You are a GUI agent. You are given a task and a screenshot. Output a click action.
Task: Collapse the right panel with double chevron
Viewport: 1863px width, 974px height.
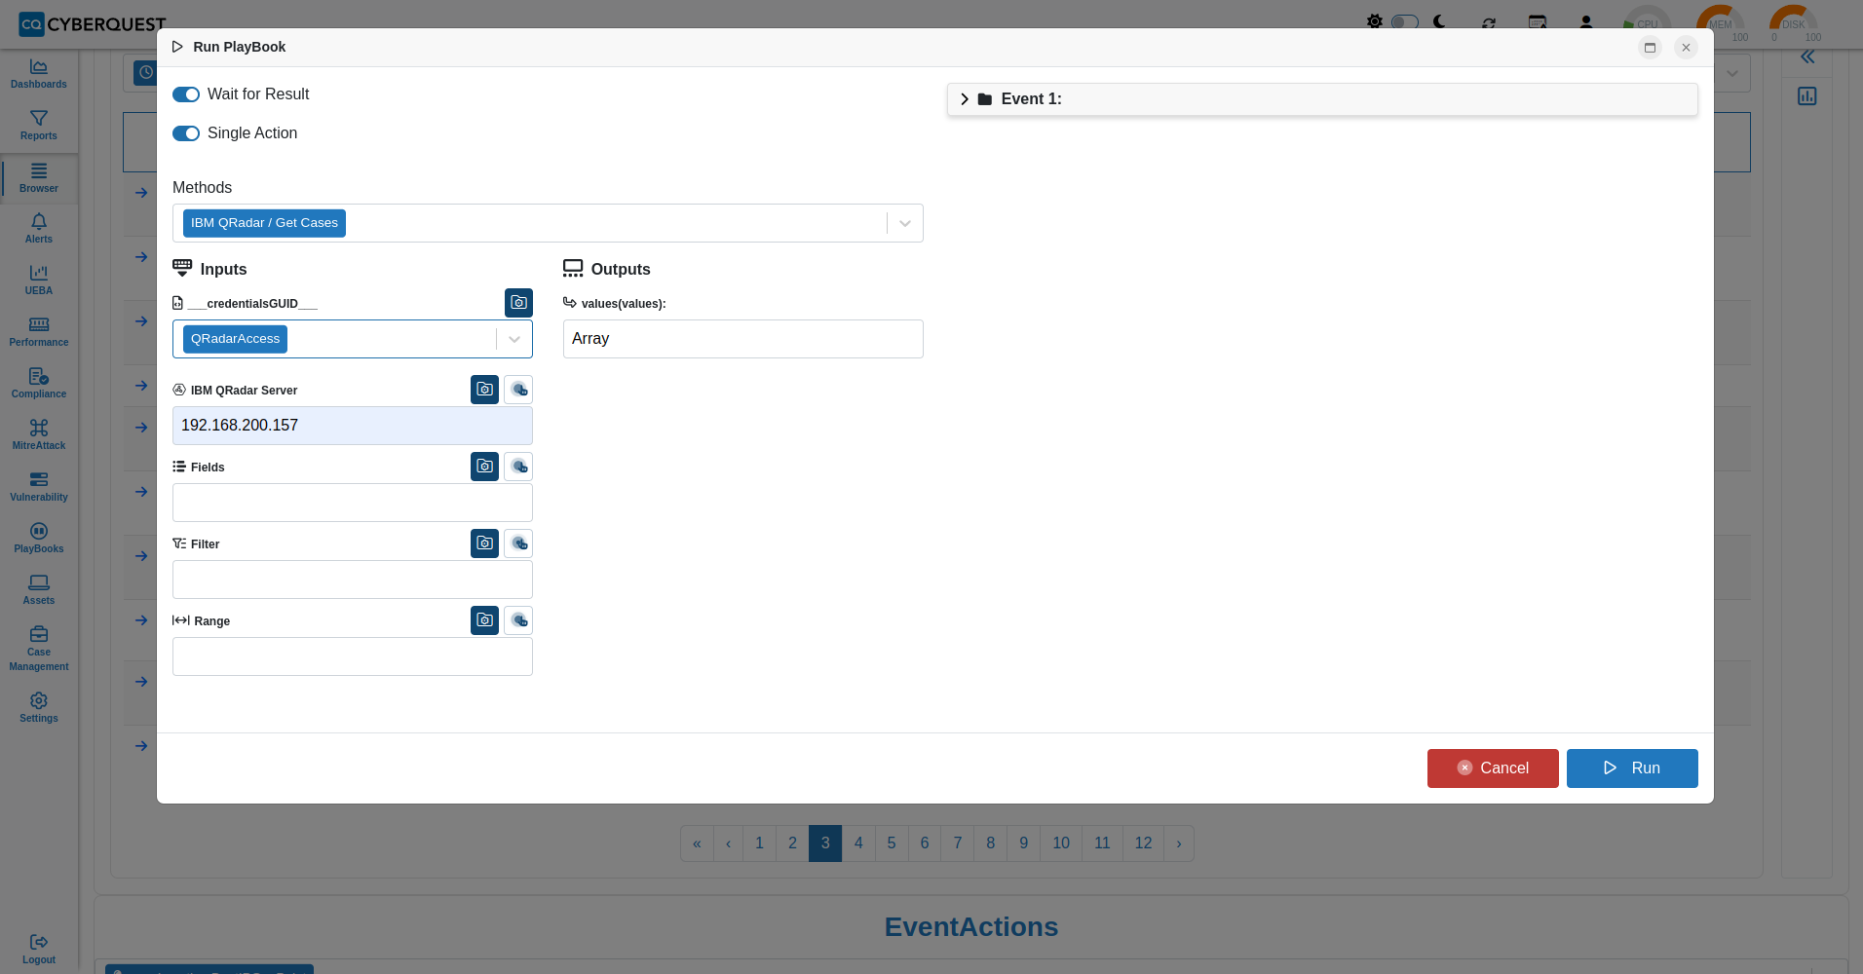(x=1807, y=57)
